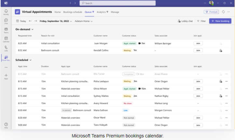235x140 pixels.
Task: Click lobby chat icon for Sydney Mattos
Action: (221, 96)
